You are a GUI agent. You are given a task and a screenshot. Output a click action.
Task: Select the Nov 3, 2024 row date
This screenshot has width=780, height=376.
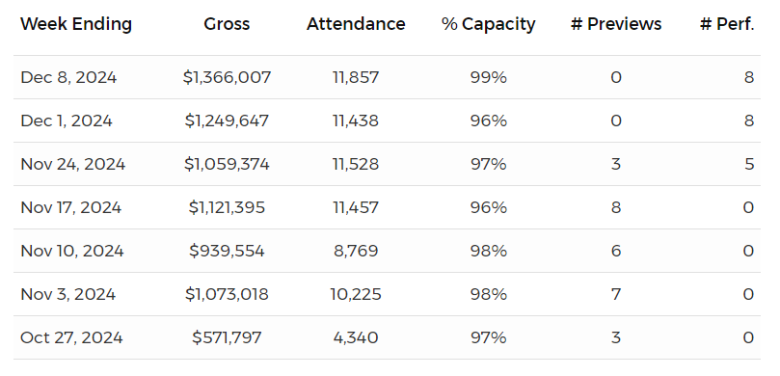[x=68, y=294]
